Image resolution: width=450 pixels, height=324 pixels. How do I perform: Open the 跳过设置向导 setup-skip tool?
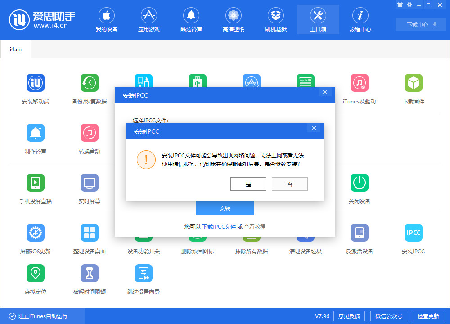pyautogui.click(x=144, y=273)
